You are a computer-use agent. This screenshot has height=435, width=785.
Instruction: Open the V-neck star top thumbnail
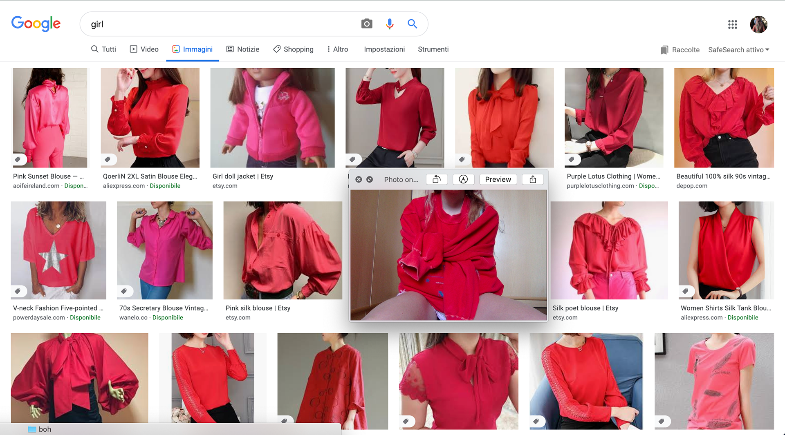pos(58,250)
